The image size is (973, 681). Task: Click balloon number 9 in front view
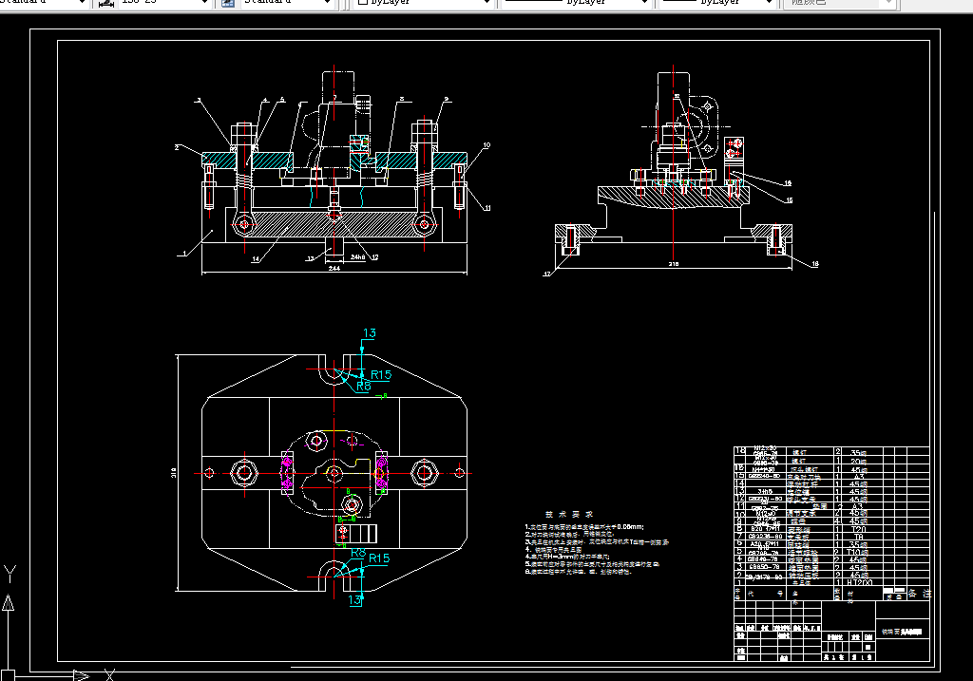[x=446, y=99]
